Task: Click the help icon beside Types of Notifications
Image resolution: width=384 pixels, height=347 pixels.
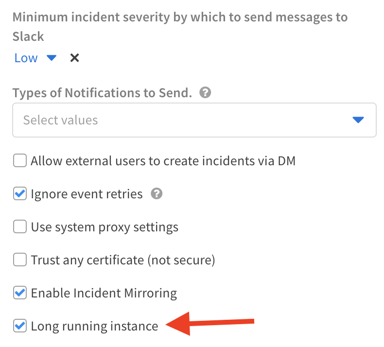Action: [206, 93]
